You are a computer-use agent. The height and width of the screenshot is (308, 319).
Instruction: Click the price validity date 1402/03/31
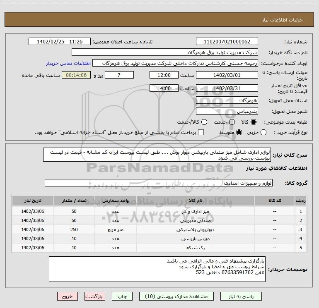[x=227, y=88]
